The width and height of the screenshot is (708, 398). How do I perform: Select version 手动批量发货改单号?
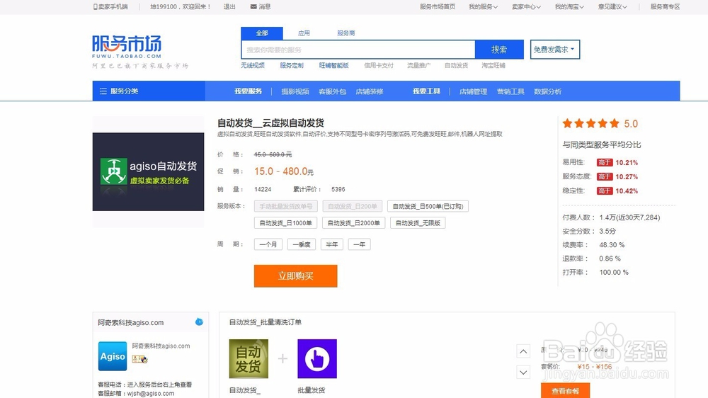pyautogui.click(x=286, y=206)
